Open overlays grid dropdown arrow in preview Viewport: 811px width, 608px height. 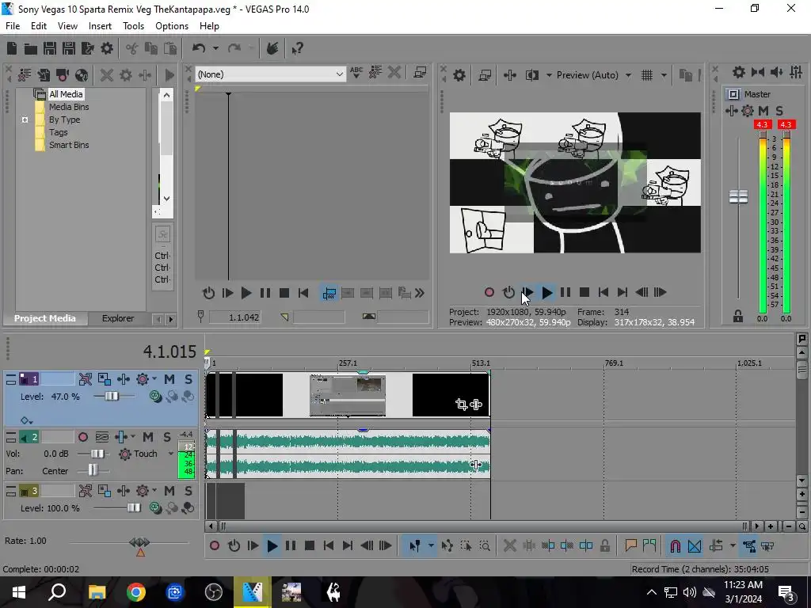point(664,75)
